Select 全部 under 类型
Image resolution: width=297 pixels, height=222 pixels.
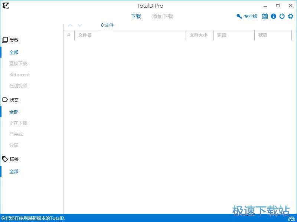click(x=14, y=52)
